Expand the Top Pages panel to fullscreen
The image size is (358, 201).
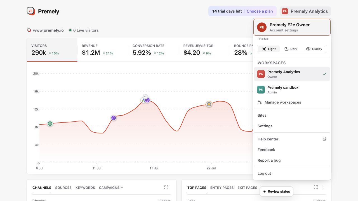click(316, 187)
